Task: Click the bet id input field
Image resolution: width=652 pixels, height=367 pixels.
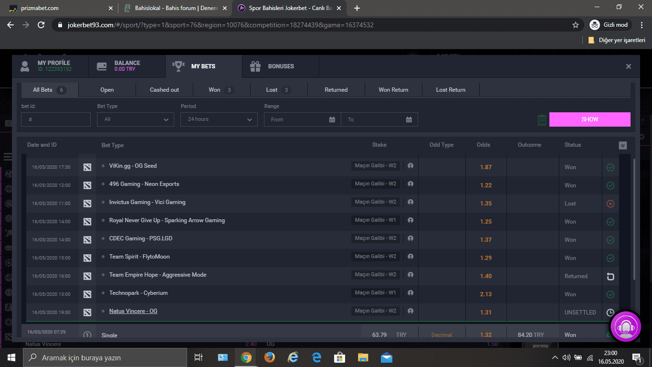Action: click(x=56, y=119)
